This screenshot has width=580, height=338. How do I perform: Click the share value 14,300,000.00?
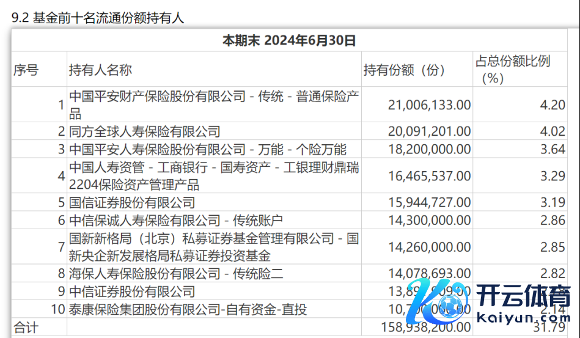click(x=429, y=221)
